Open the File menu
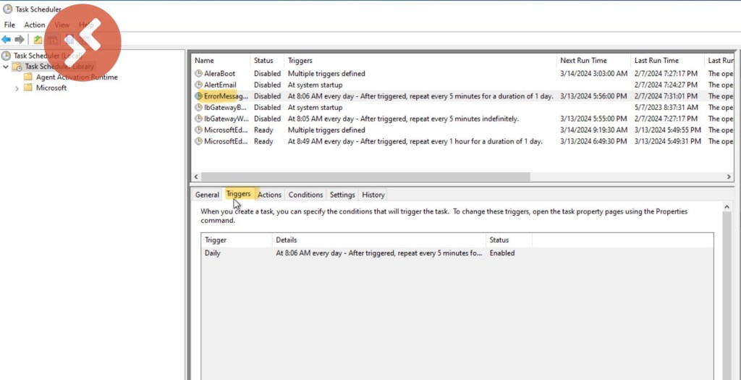 coord(9,25)
